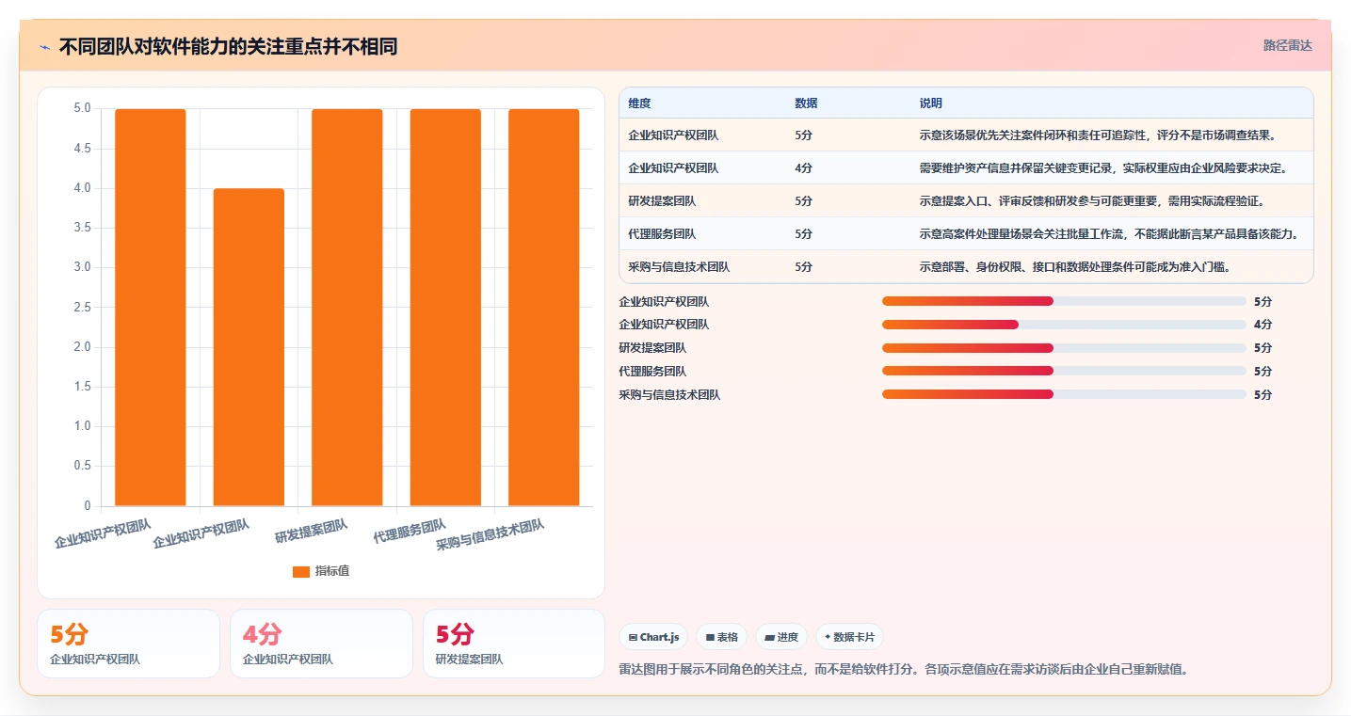Viewport: 1351px width, 716px height.
Task: Click the 进度 chip icon
Action: pyautogui.click(x=769, y=637)
